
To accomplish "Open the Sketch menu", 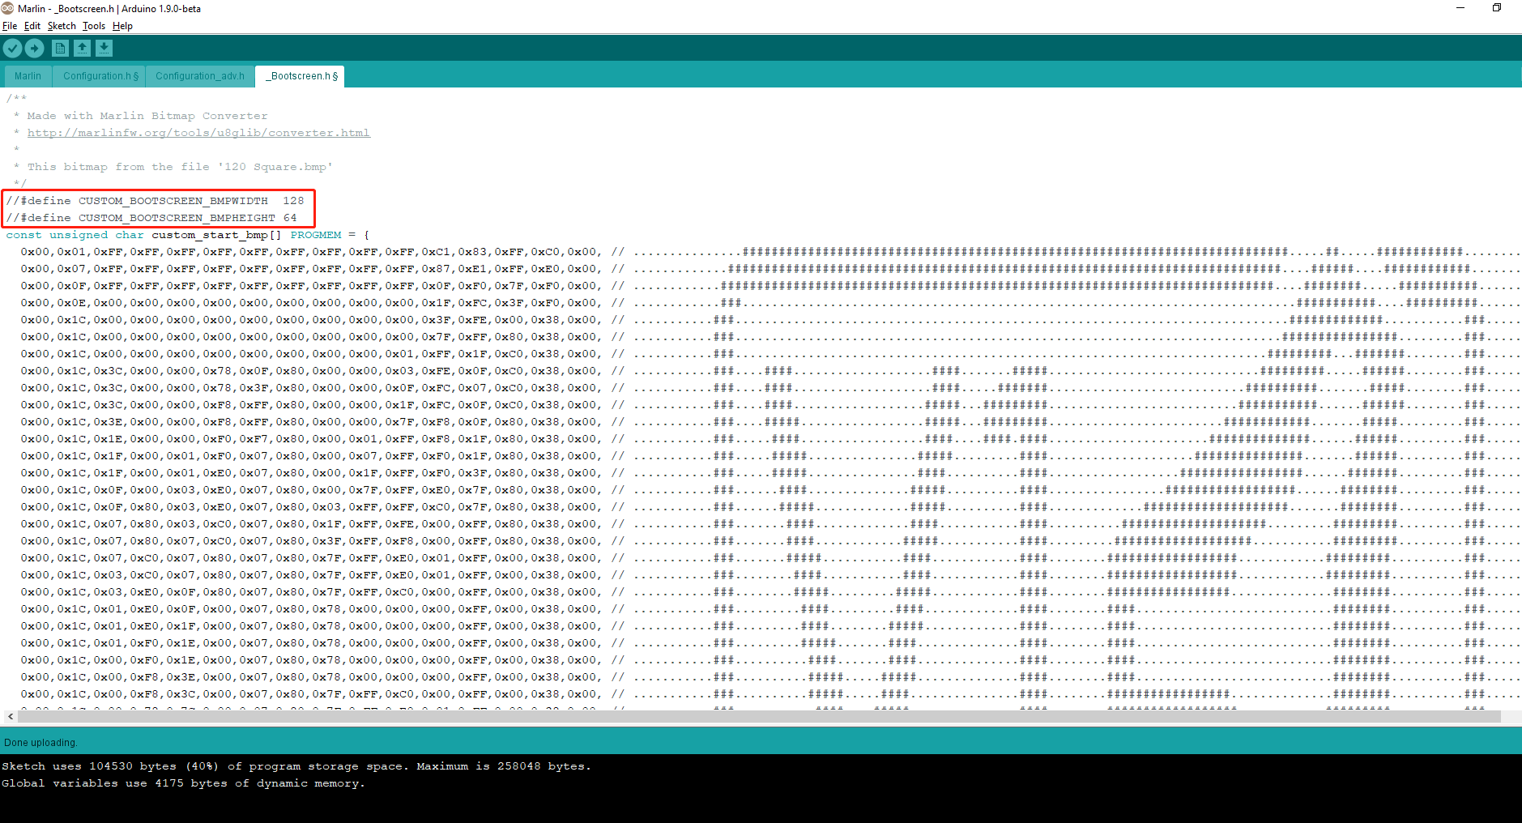I will click(62, 26).
